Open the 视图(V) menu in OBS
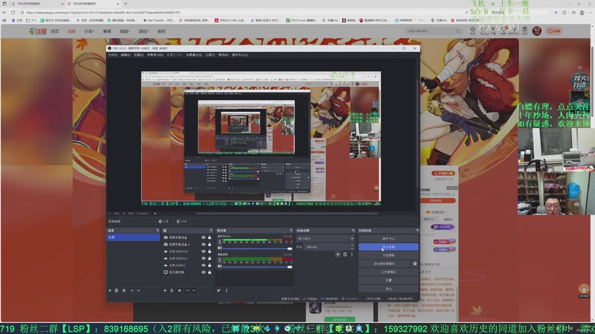Screen dimensions: 595x334 tap(138, 55)
